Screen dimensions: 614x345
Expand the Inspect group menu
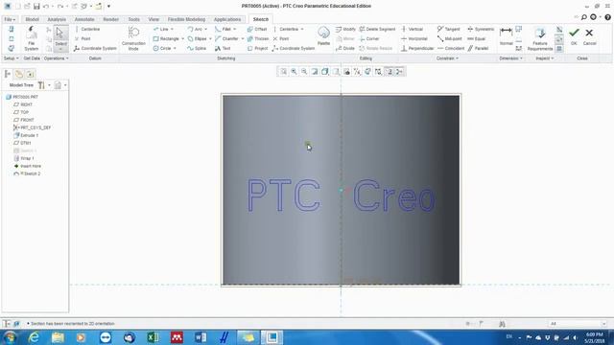point(544,58)
